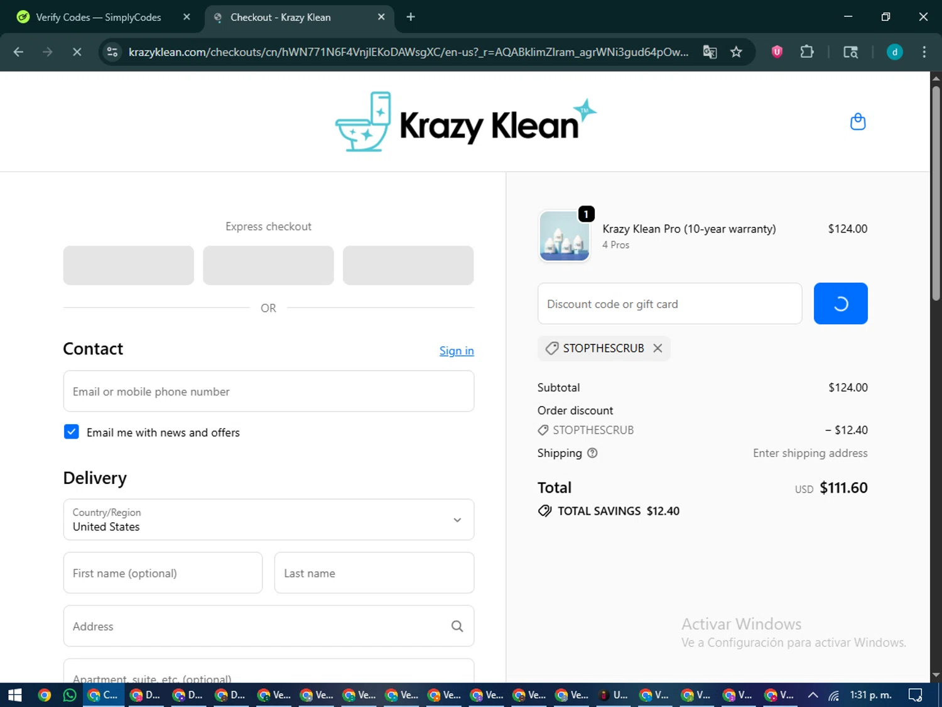Open WhatsApp from the taskbar
The image size is (942, 707).
point(70,695)
